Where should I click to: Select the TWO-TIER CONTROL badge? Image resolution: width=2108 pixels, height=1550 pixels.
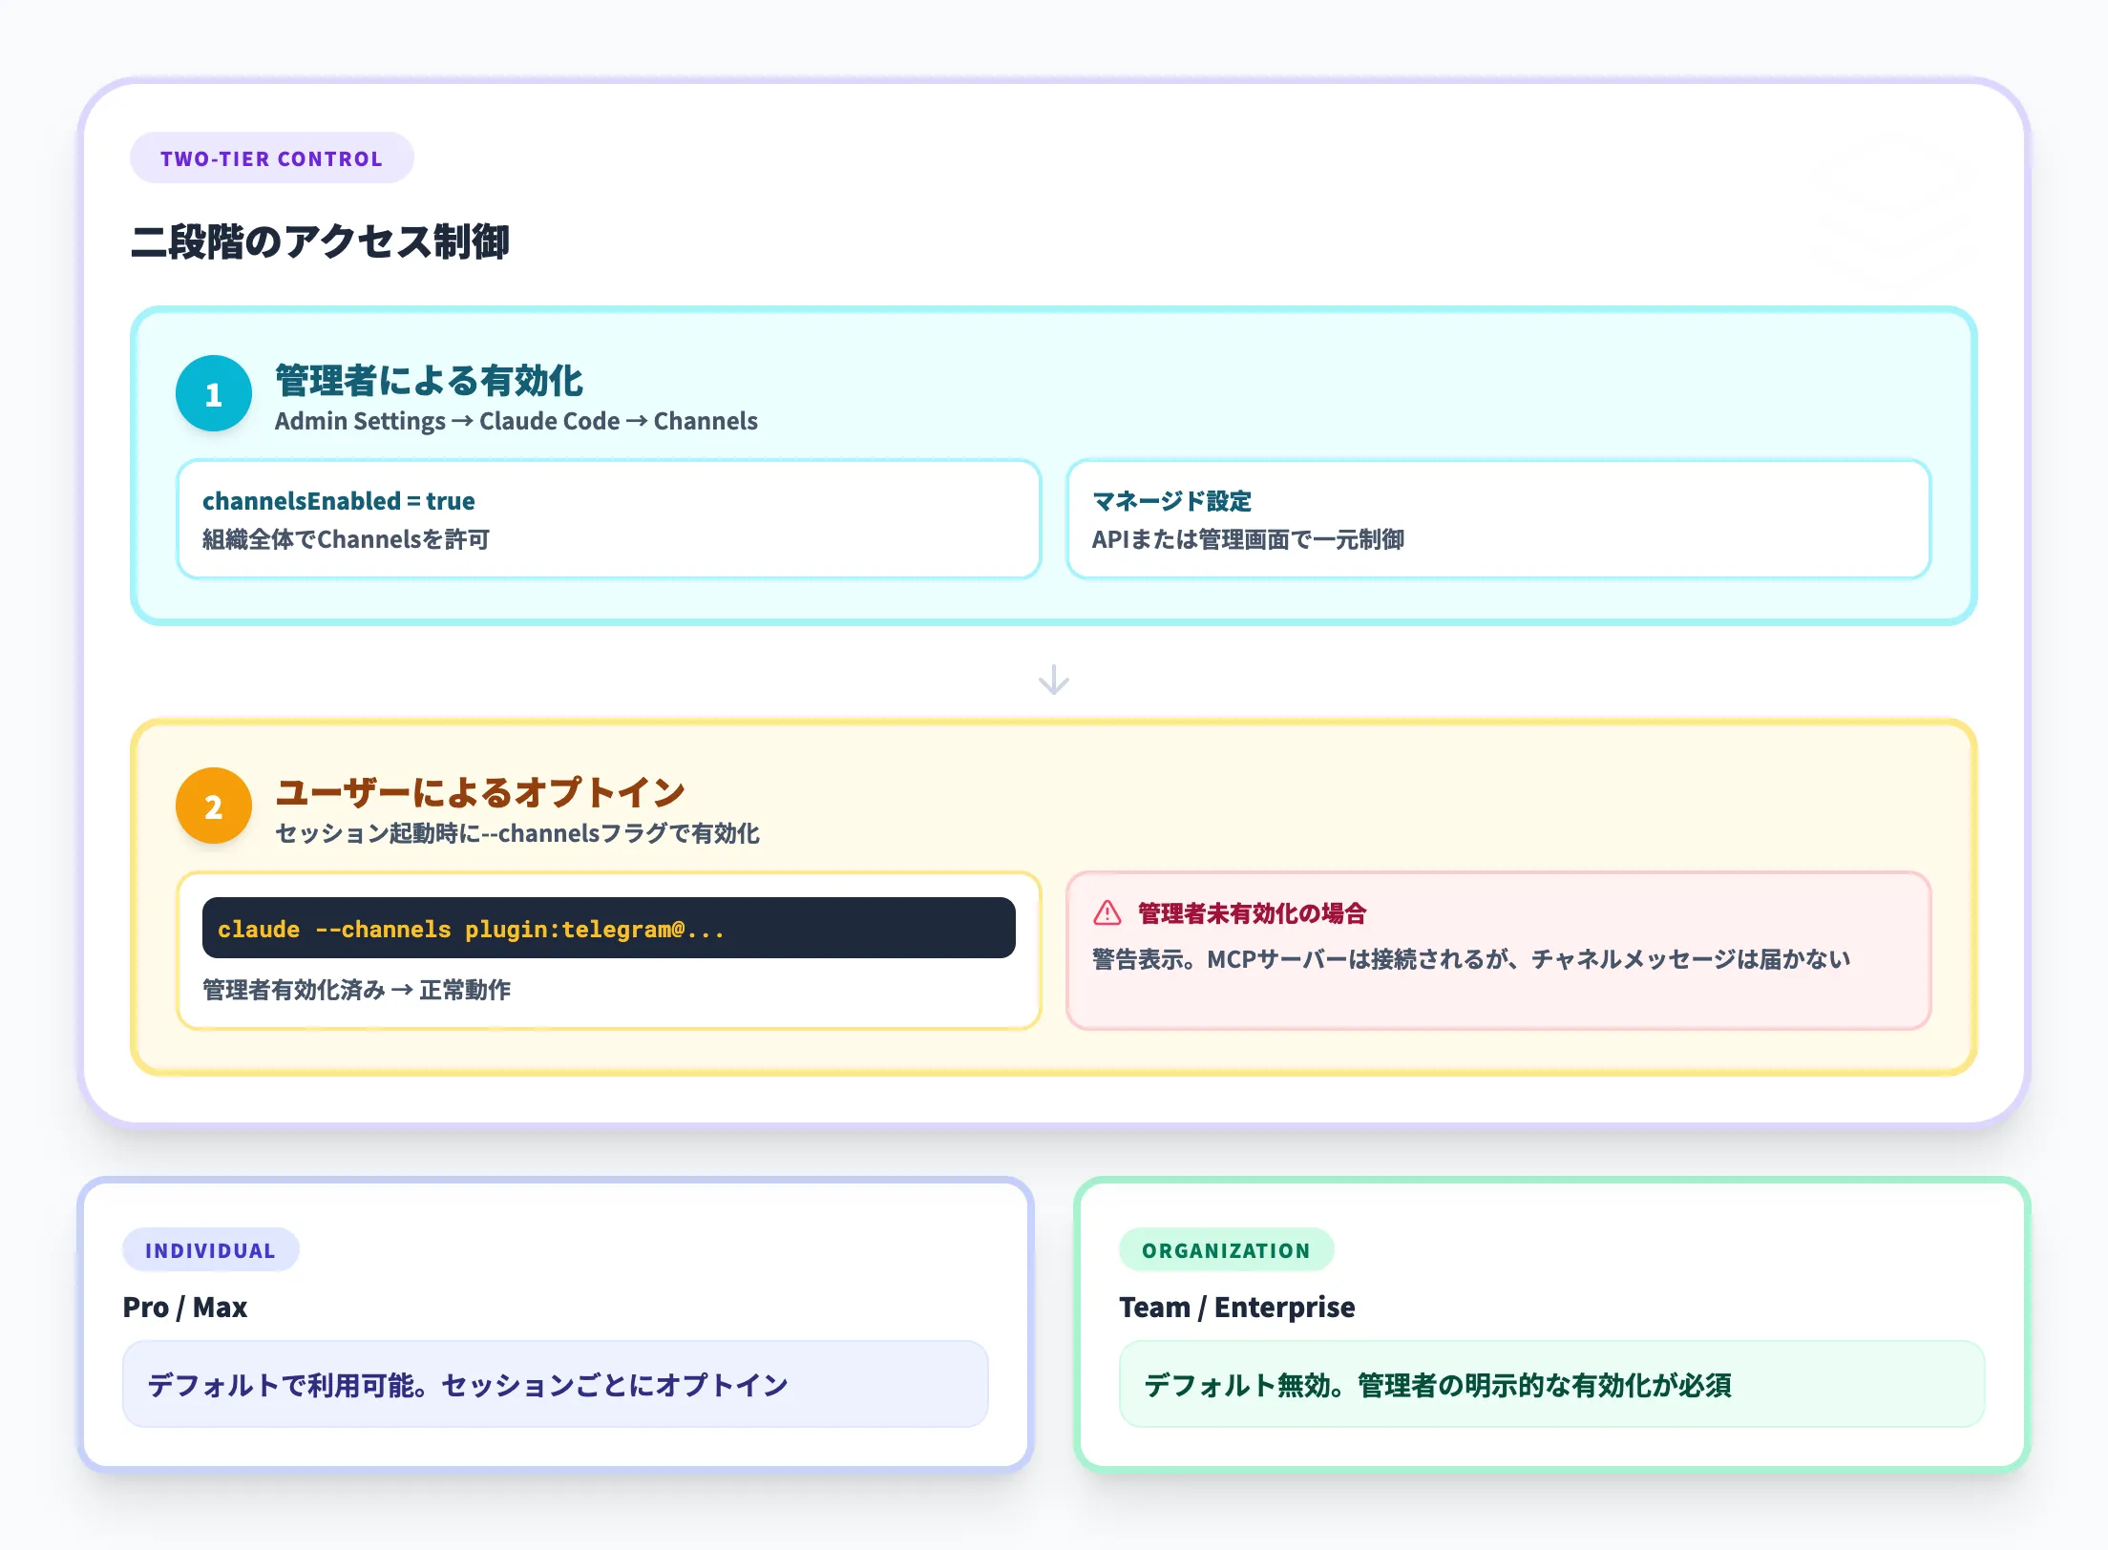pyautogui.click(x=272, y=158)
